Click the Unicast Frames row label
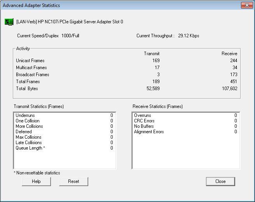The image size is (255, 202). [x=30, y=61]
